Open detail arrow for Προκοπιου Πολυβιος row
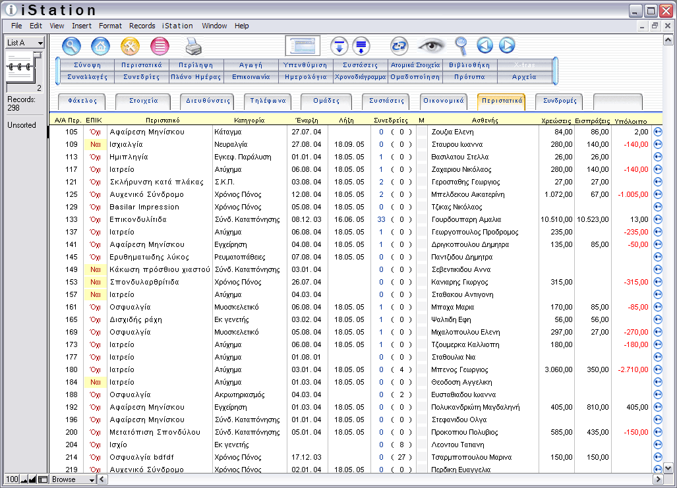The image size is (677, 488). click(658, 432)
